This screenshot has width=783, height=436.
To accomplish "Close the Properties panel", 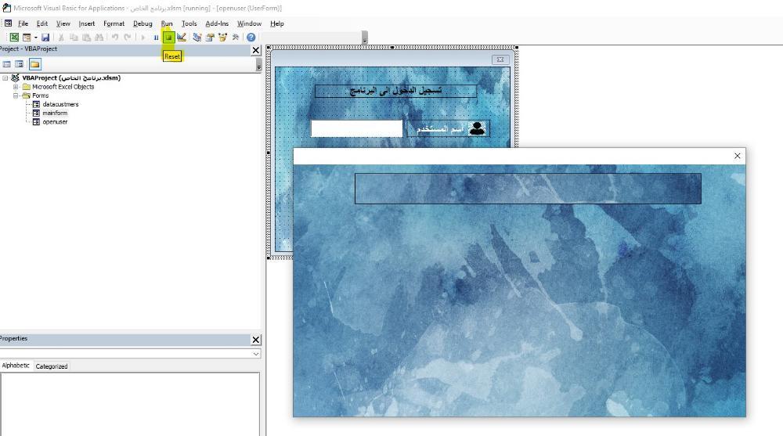I will point(256,340).
